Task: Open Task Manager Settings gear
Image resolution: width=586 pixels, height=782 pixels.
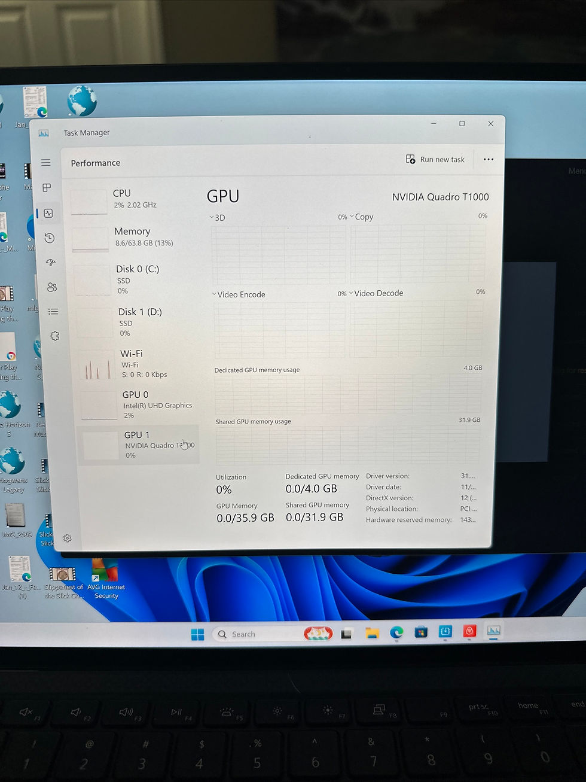Action: point(68,538)
